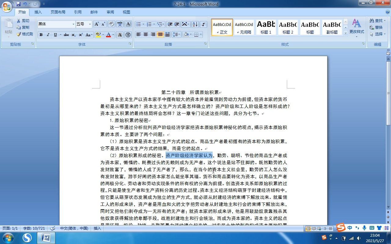Open the Phonetic Guide (wén) tool

(120, 24)
